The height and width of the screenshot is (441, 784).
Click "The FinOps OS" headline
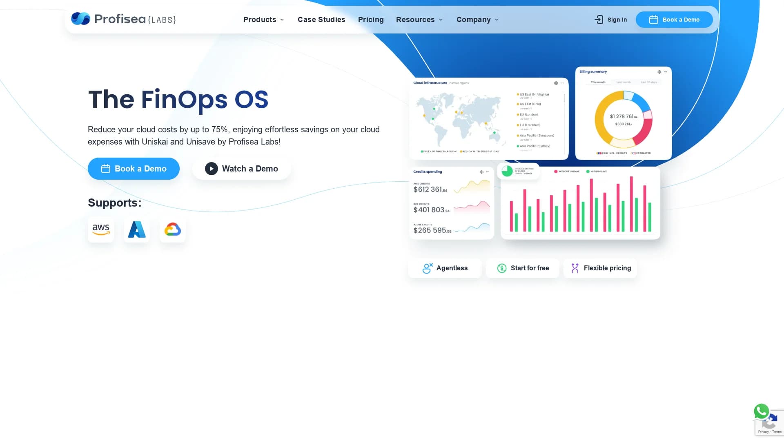(178, 99)
